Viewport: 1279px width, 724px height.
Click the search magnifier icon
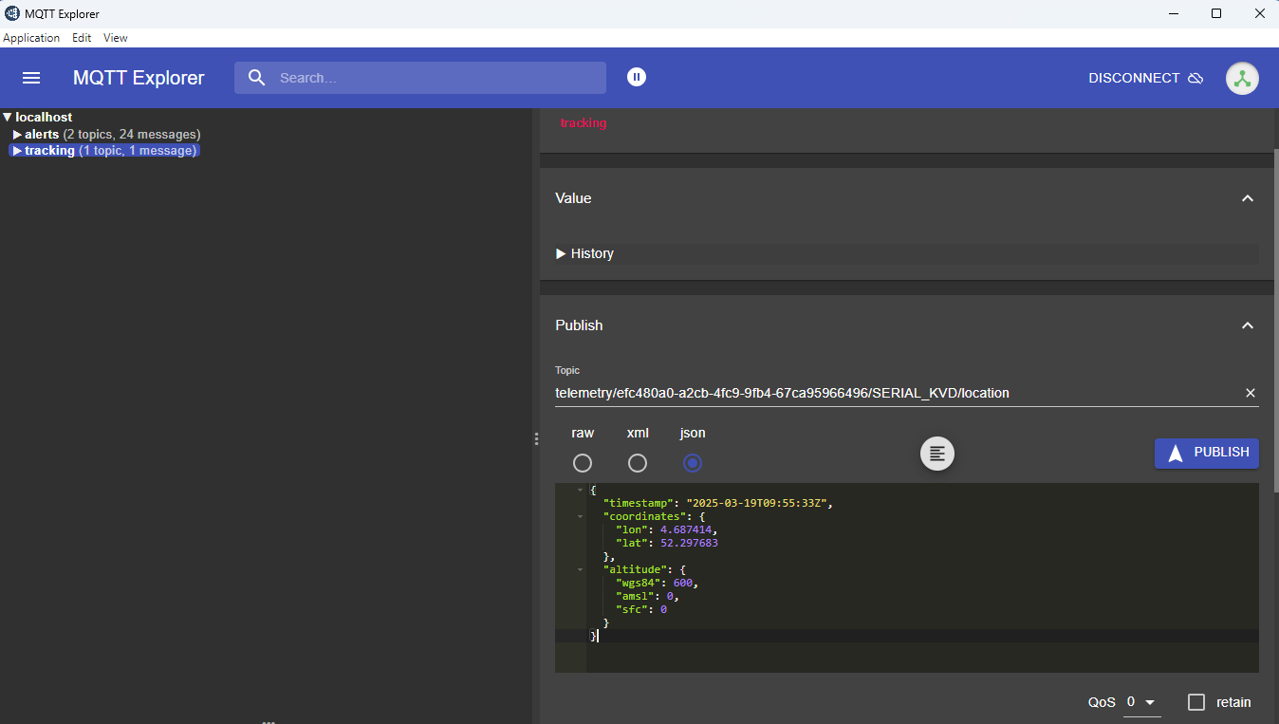pyautogui.click(x=256, y=78)
